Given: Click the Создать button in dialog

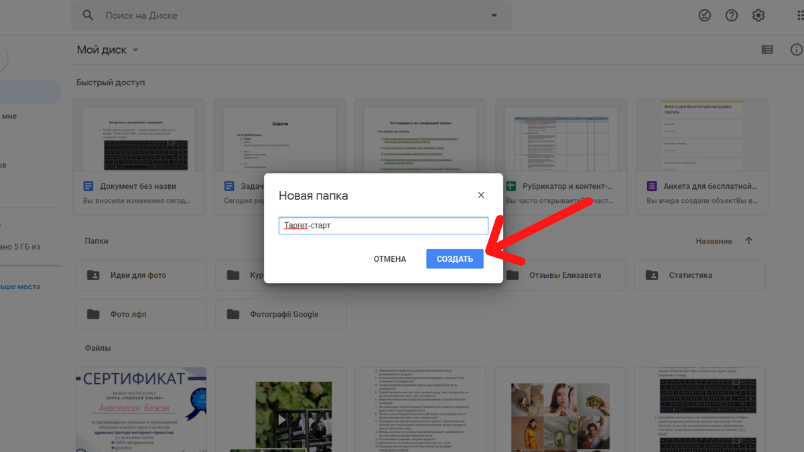Looking at the screenshot, I should (x=454, y=259).
